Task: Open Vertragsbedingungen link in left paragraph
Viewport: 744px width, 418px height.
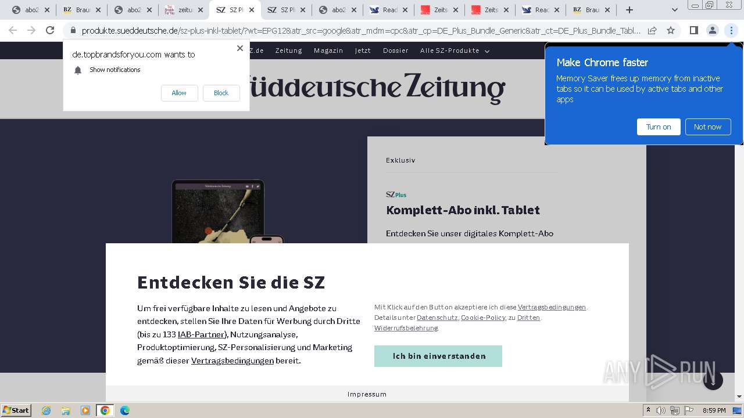Action: tap(233, 361)
